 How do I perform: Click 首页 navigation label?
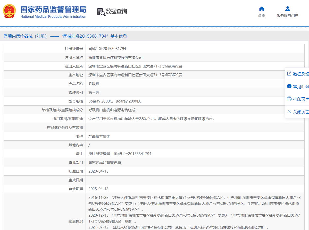(262, 16)
